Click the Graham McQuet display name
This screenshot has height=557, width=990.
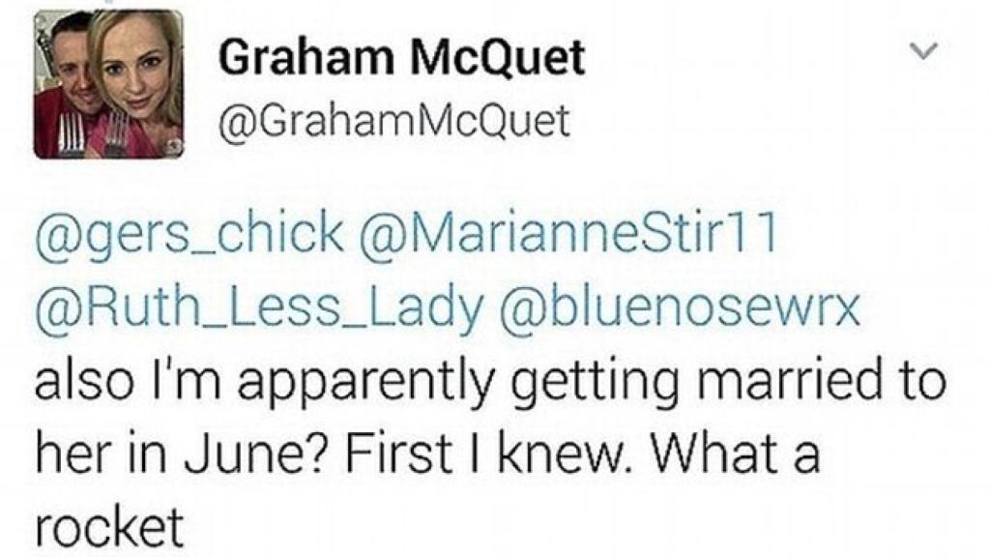click(401, 58)
